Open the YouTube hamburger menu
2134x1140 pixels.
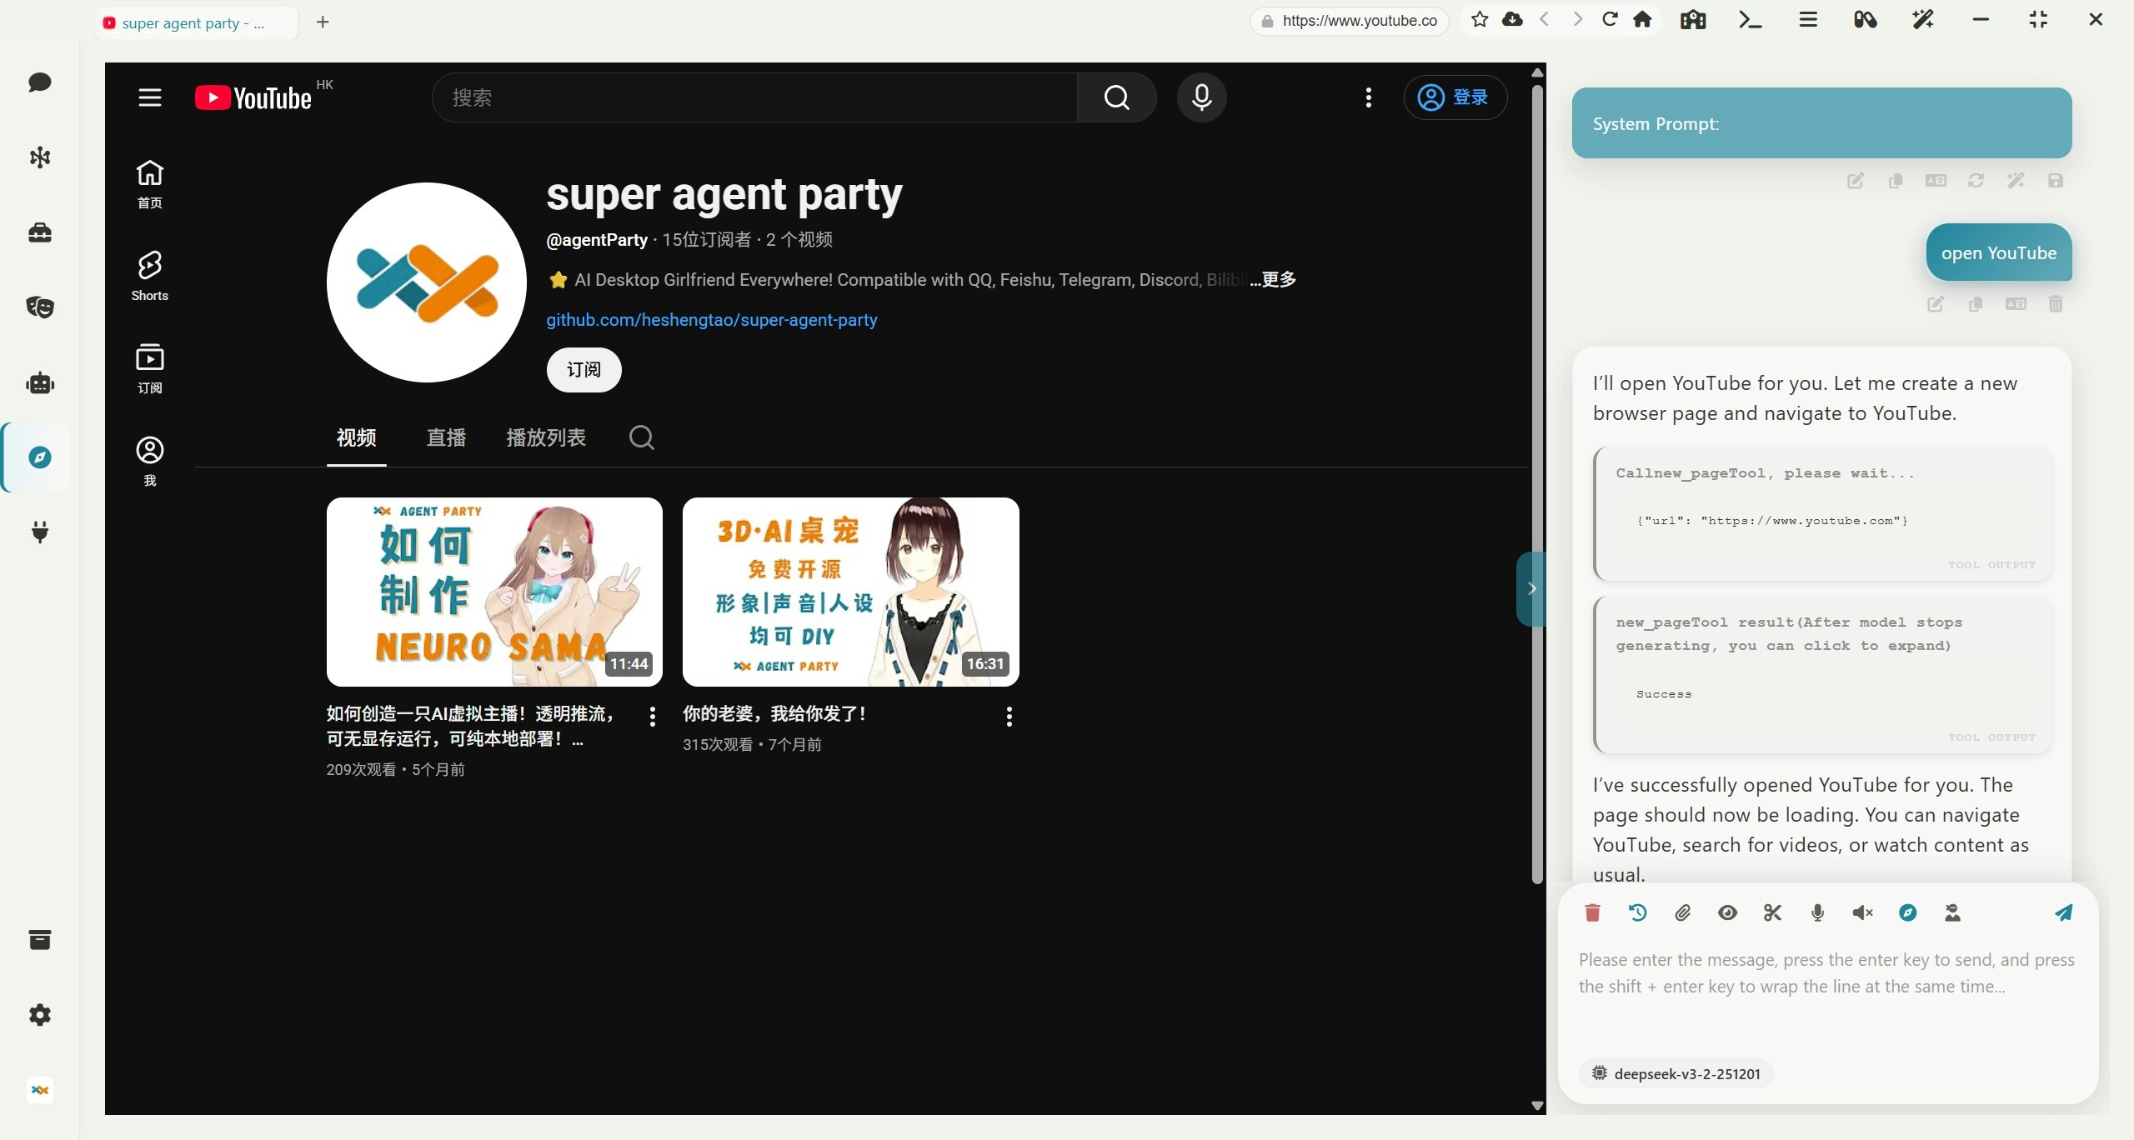tap(149, 97)
